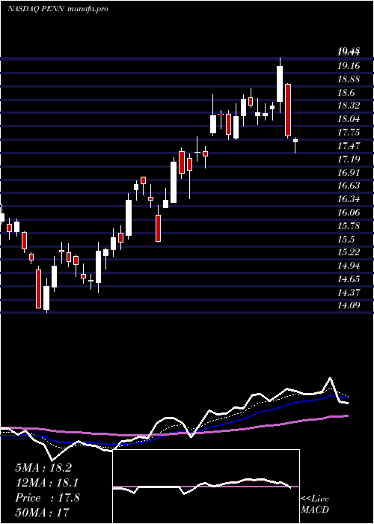Click the large red candle after the high
The height and width of the screenshot is (524, 374).
[288, 110]
